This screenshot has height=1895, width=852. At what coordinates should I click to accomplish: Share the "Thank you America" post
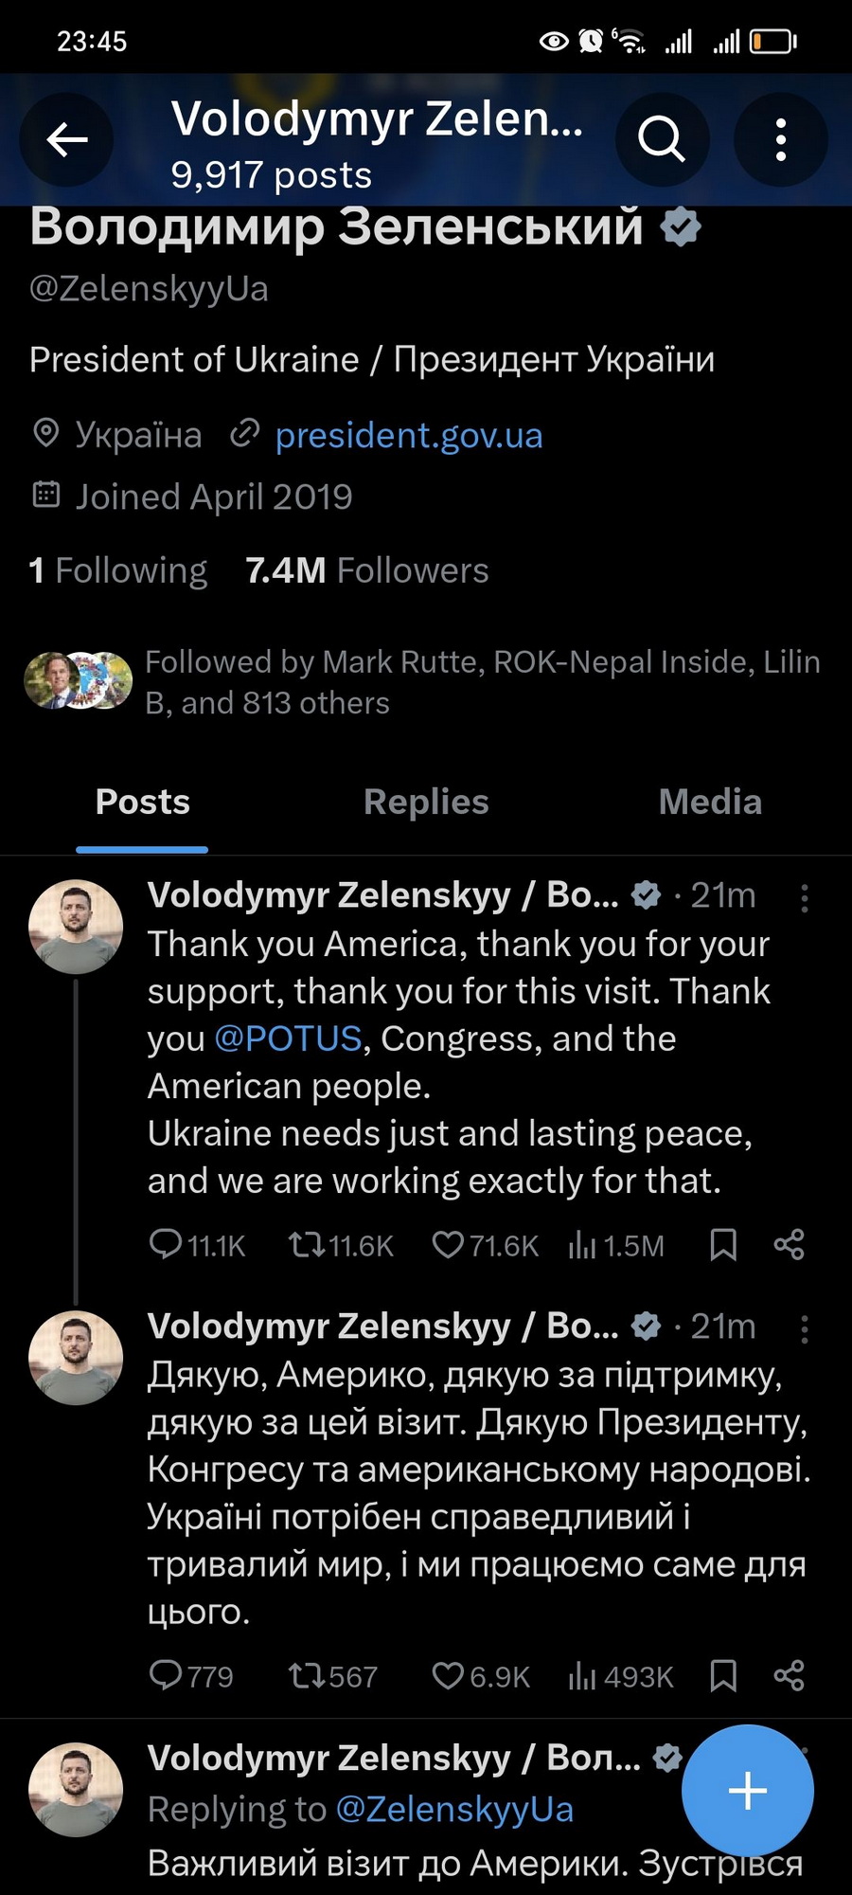pos(789,1244)
